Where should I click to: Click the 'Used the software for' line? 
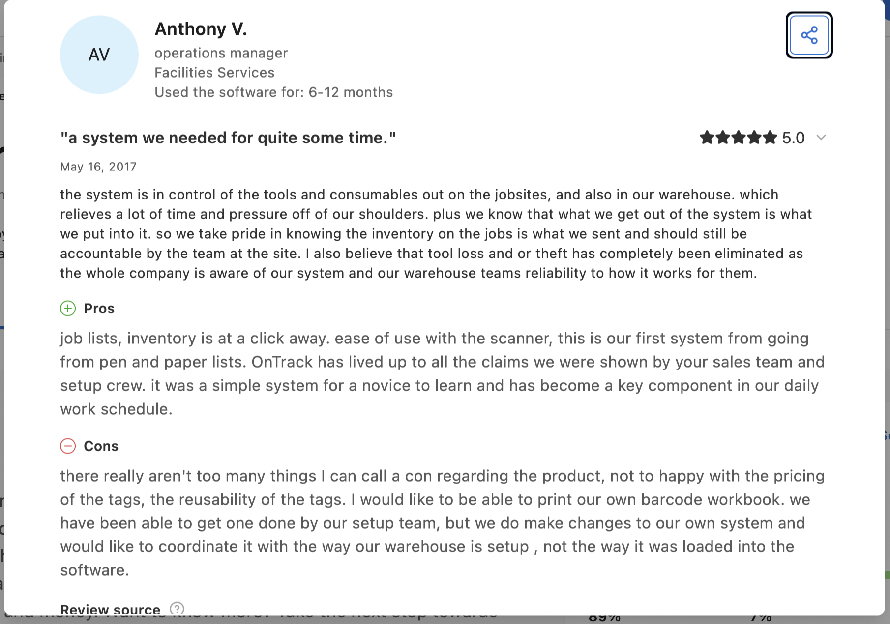coord(273,92)
